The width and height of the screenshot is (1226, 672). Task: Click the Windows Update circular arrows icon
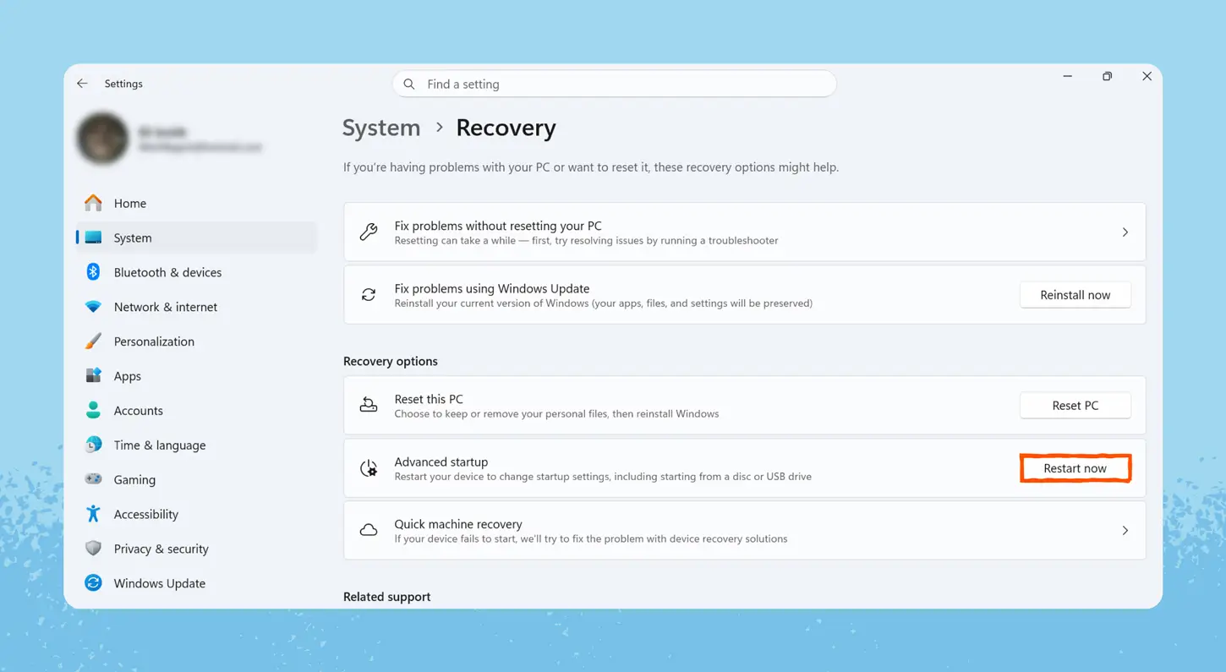93,583
